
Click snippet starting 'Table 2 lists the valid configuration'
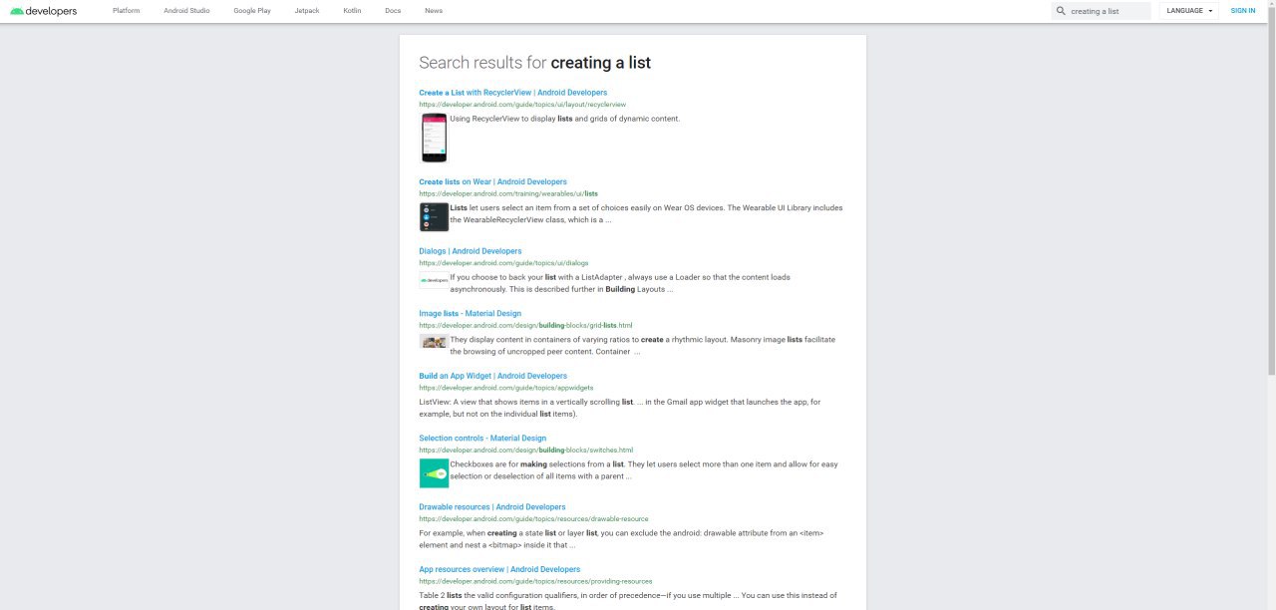pos(628,601)
